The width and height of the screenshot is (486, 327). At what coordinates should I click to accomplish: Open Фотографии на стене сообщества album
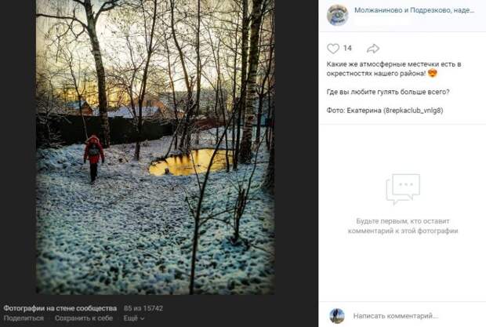(60, 308)
